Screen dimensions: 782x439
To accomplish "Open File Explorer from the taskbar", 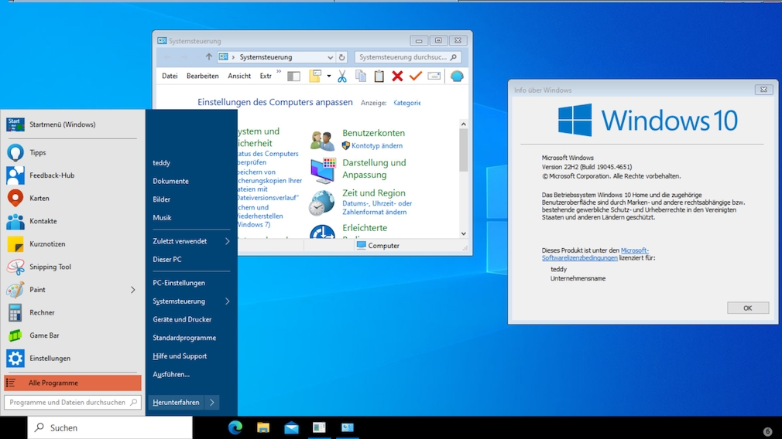I will [x=263, y=427].
